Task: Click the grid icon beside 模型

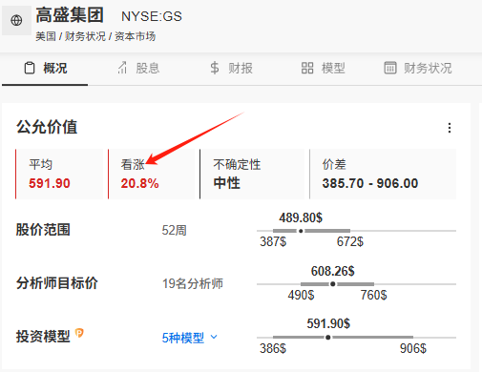Action: point(307,68)
